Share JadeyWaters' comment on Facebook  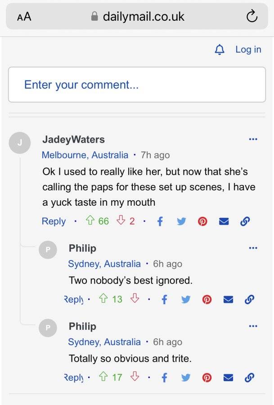(160, 221)
